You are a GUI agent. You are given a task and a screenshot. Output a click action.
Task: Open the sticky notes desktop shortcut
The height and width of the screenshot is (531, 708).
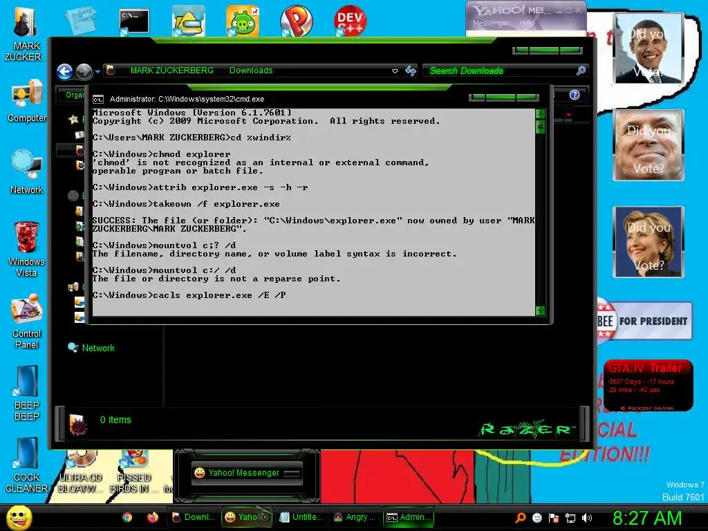80,21
